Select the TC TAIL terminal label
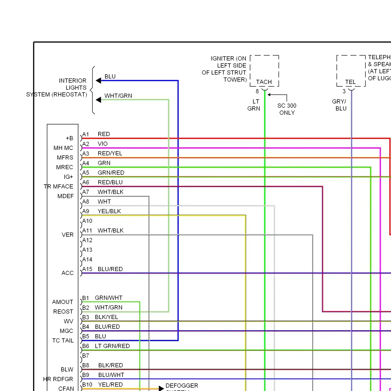391x391 pixels. 63,340
